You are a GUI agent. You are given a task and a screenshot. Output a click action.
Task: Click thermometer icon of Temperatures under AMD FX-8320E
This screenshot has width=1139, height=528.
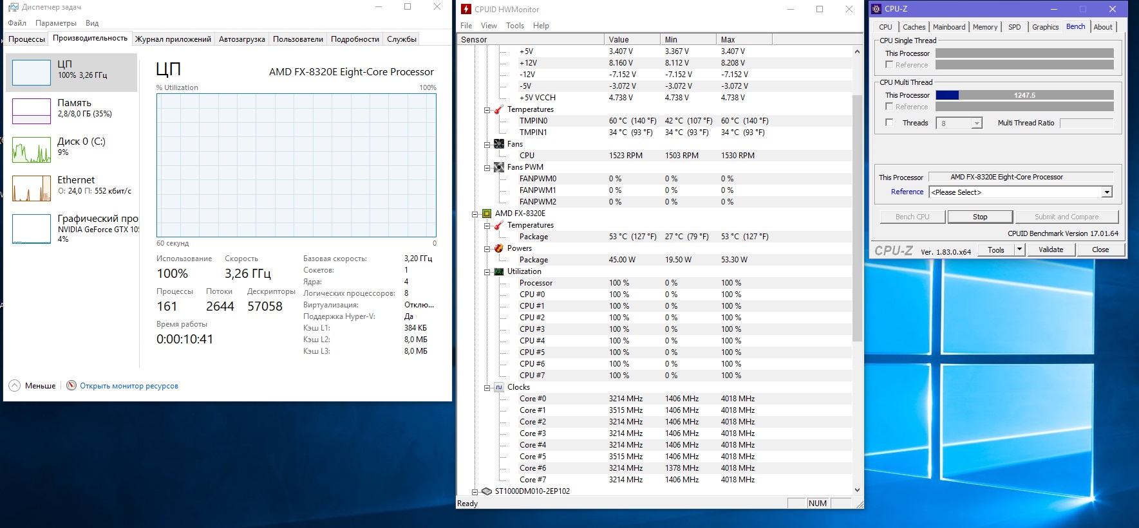click(x=499, y=225)
